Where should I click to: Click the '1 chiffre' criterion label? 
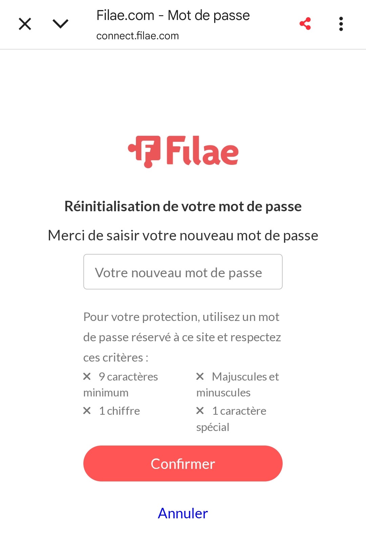click(x=119, y=411)
